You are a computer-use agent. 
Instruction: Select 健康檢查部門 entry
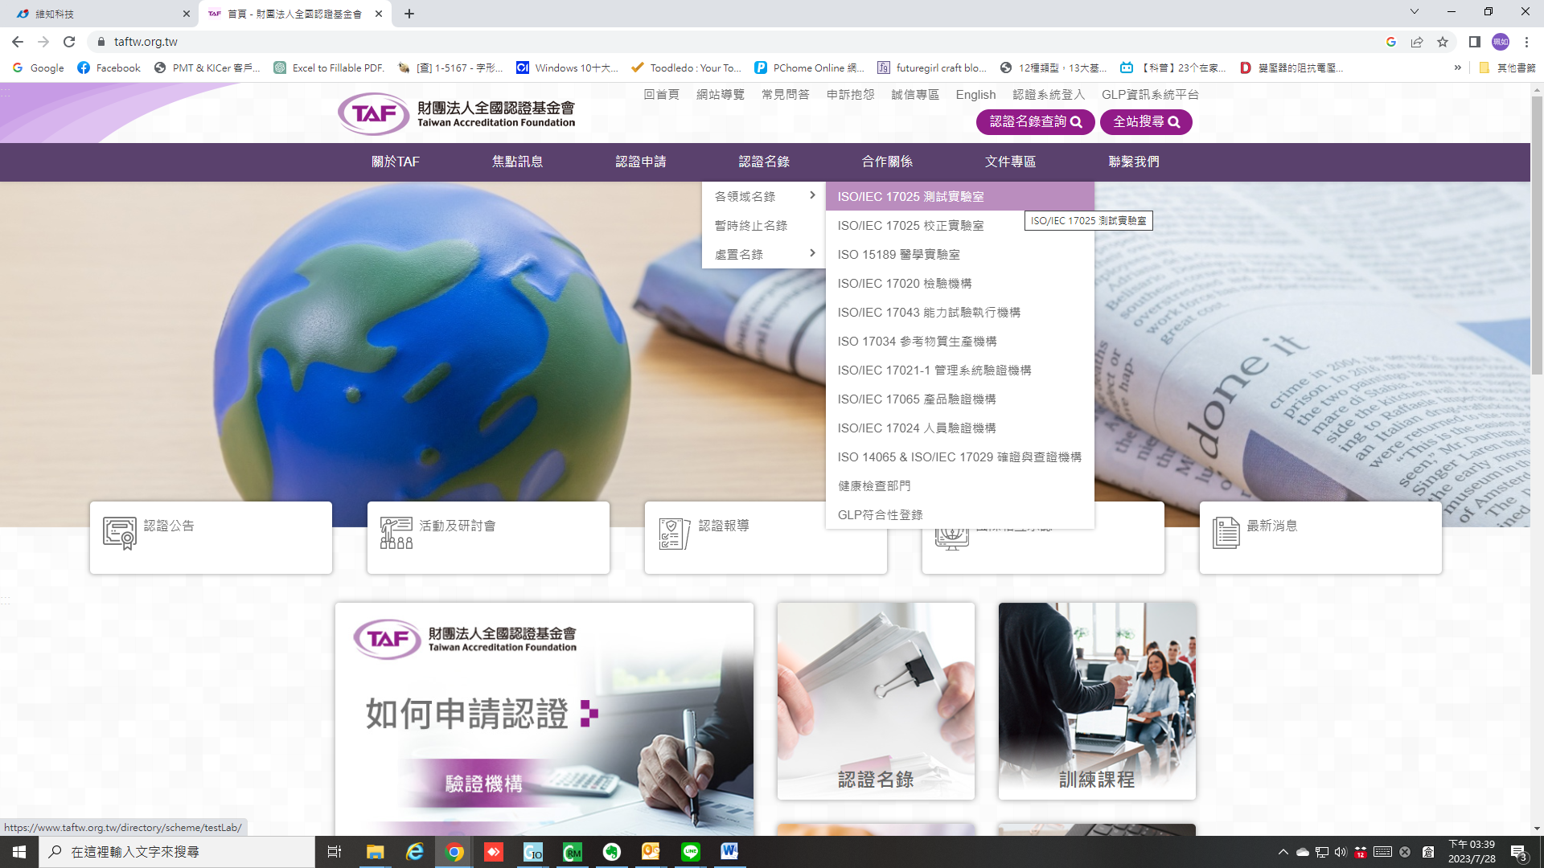[959, 485]
